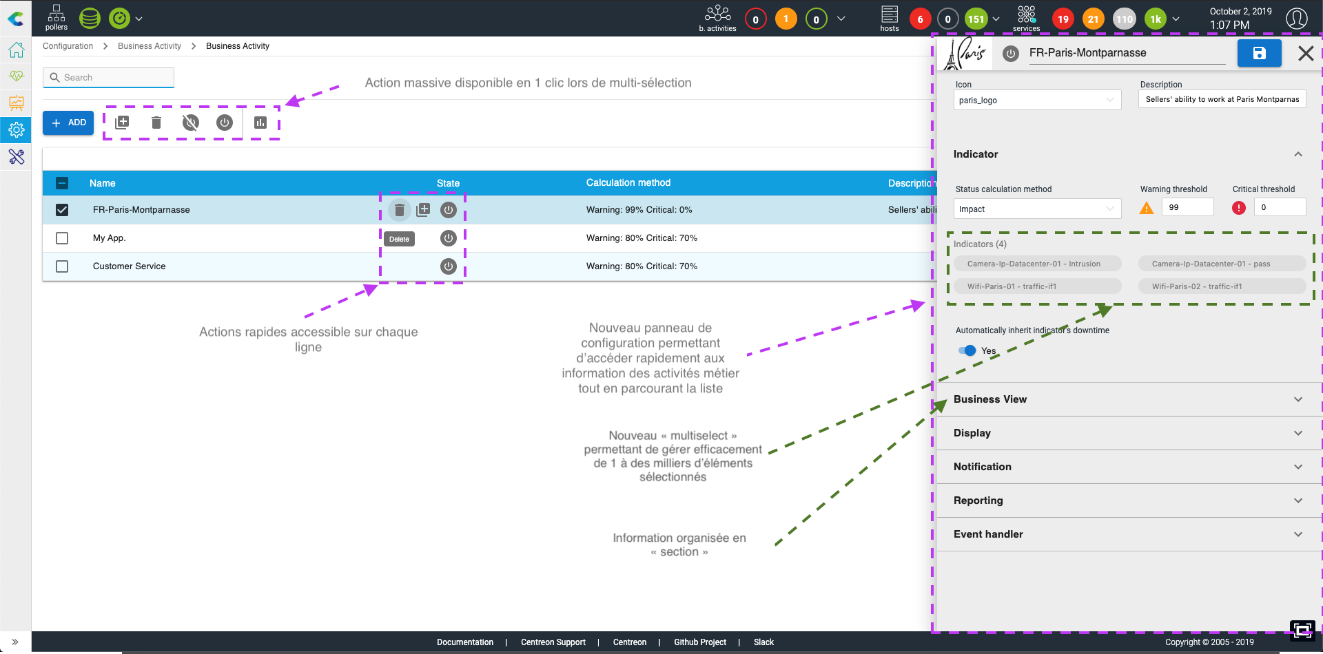Open the Status calculation method dropdown
Image resolution: width=1323 pixels, height=654 pixels.
[x=1036, y=209]
